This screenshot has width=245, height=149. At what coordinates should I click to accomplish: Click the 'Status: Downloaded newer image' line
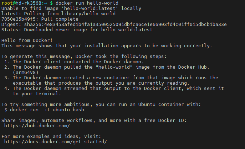click(77, 30)
